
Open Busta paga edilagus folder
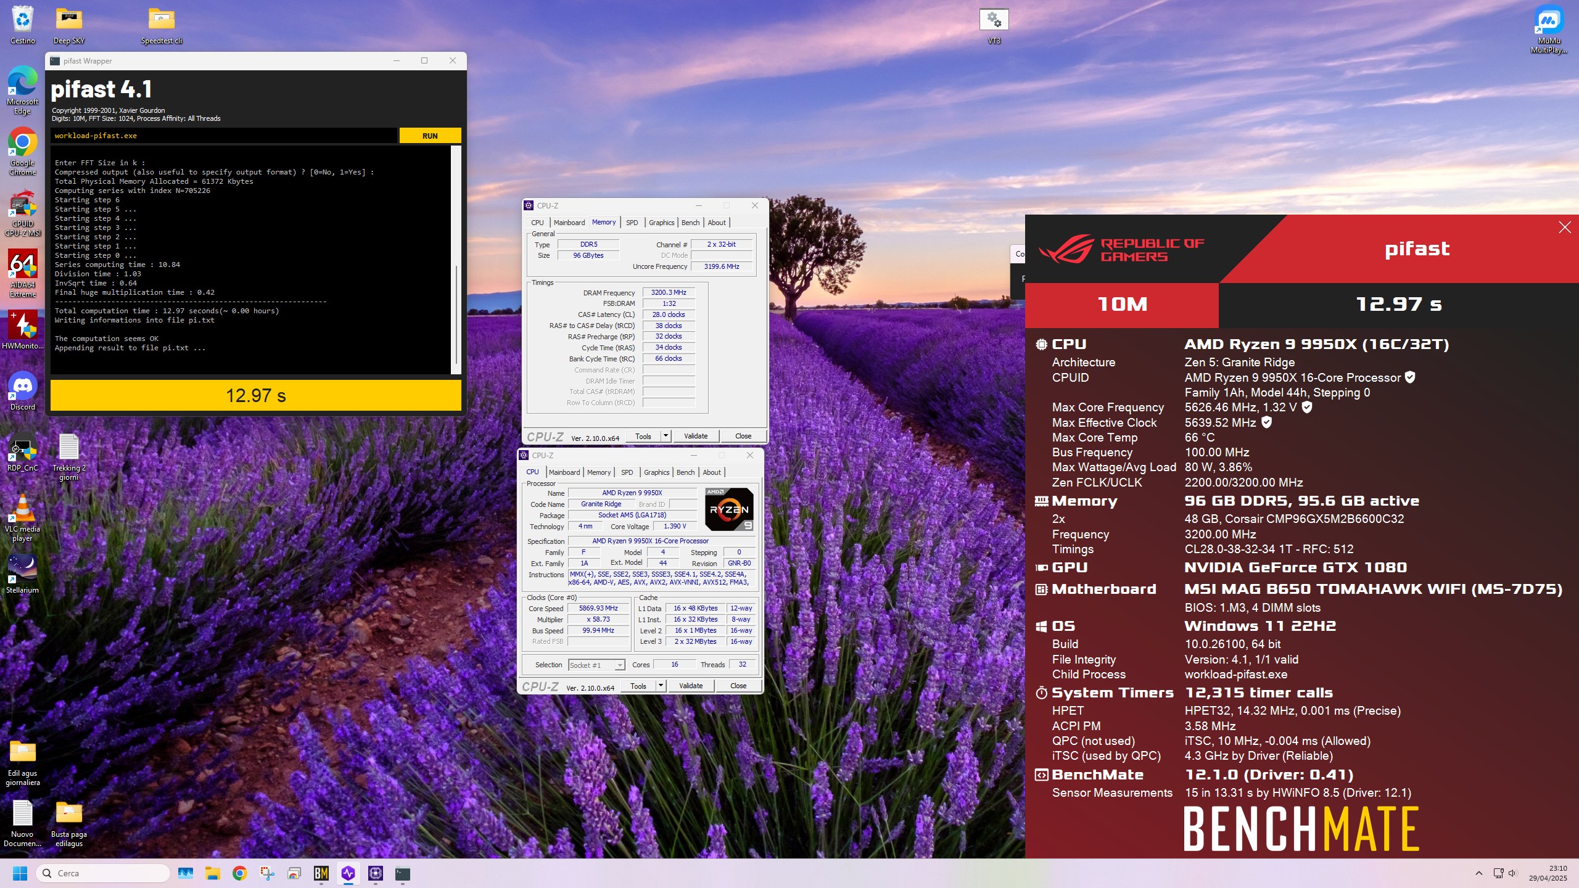69,823
